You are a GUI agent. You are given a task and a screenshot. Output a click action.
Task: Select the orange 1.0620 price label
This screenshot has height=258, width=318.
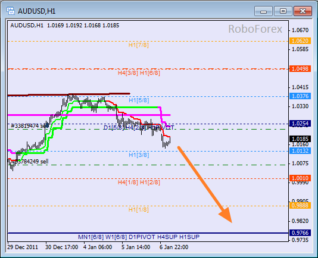click(x=300, y=40)
